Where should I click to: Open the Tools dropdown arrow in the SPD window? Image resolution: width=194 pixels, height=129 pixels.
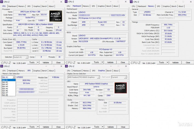(38, 127)
